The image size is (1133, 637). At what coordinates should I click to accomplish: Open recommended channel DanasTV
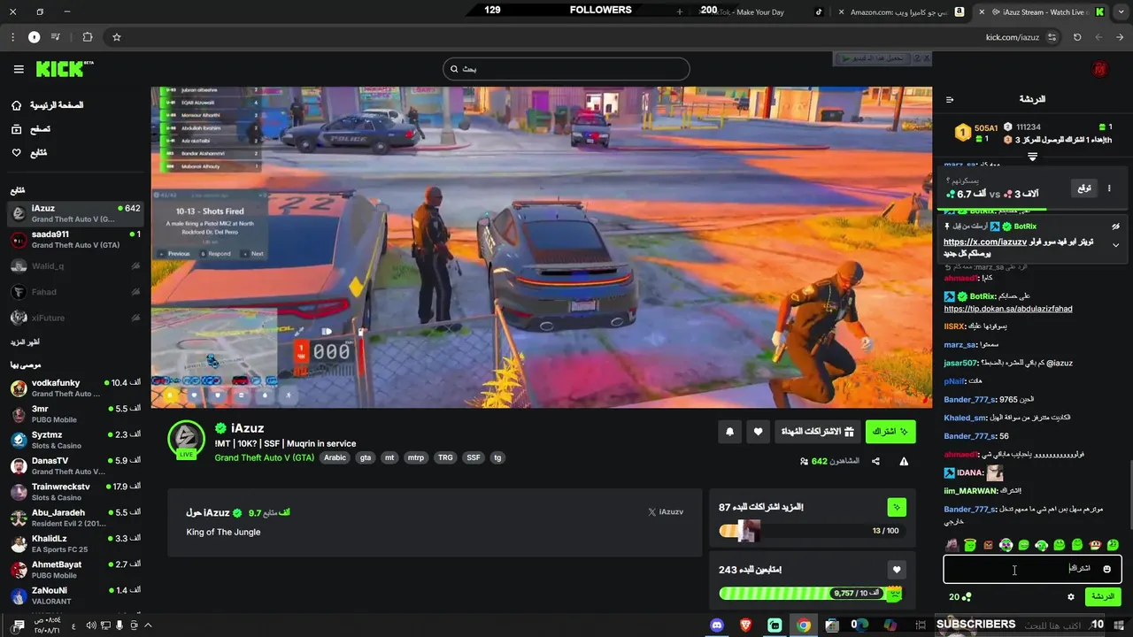click(75, 465)
